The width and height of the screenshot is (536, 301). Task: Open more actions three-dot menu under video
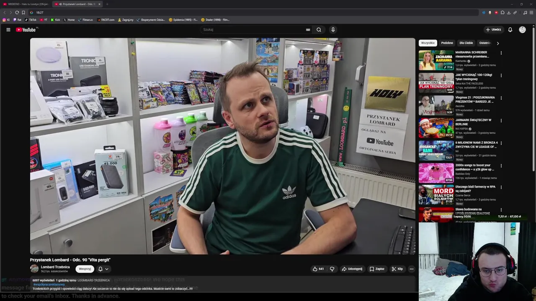pyautogui.click(x=412, y=269)
